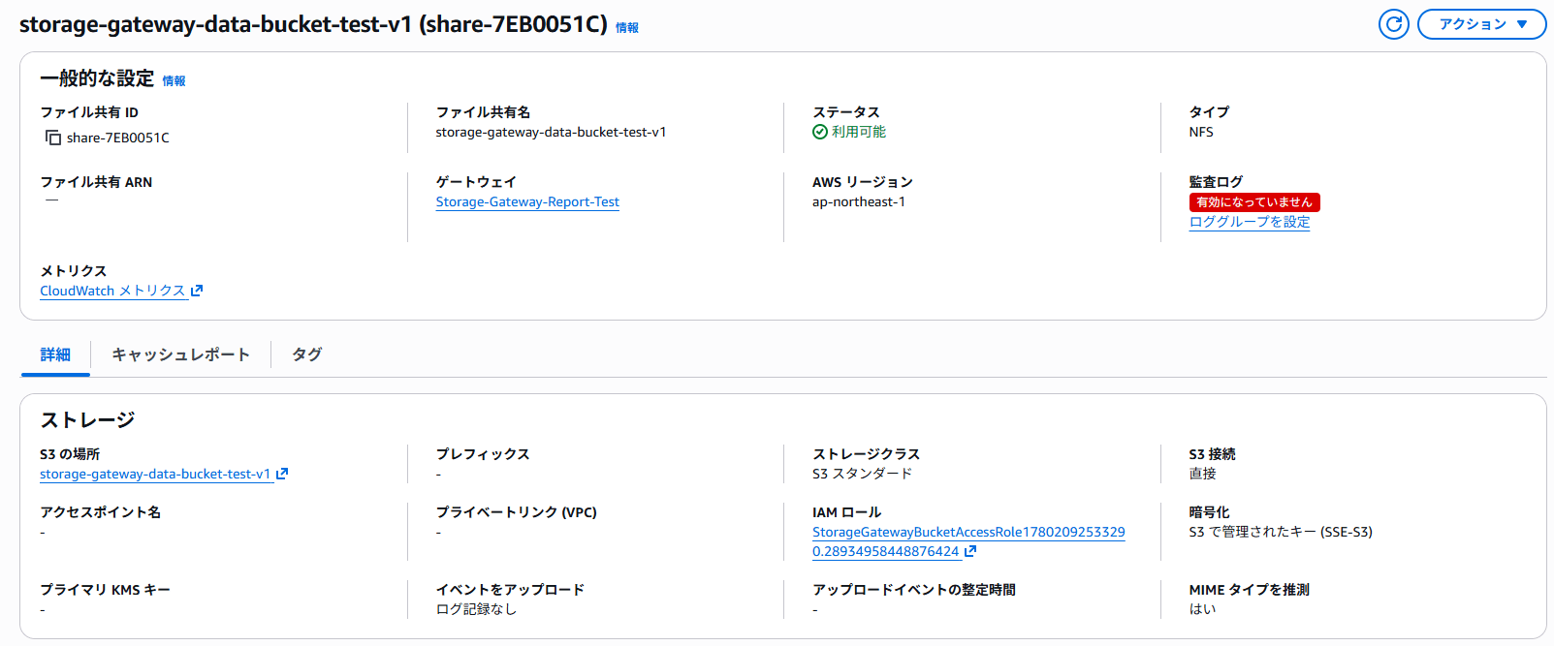Click 情報 link beside 一般的な設定
The image size is (1554, 646).
pyautogui.click(x=174, y=81)
